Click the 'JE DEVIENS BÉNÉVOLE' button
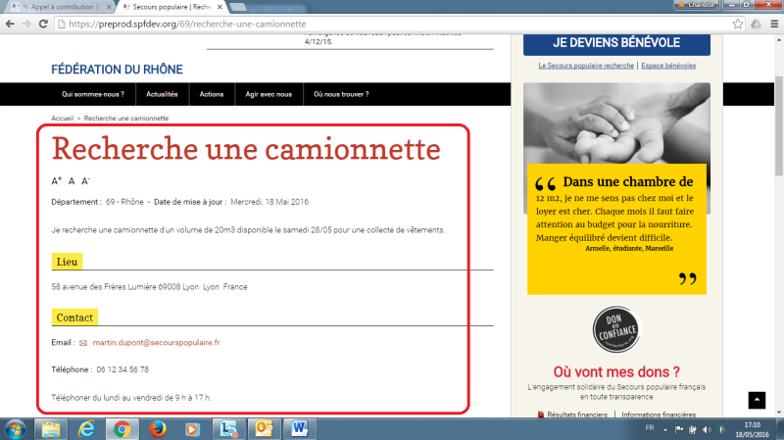 pos(616,43)
